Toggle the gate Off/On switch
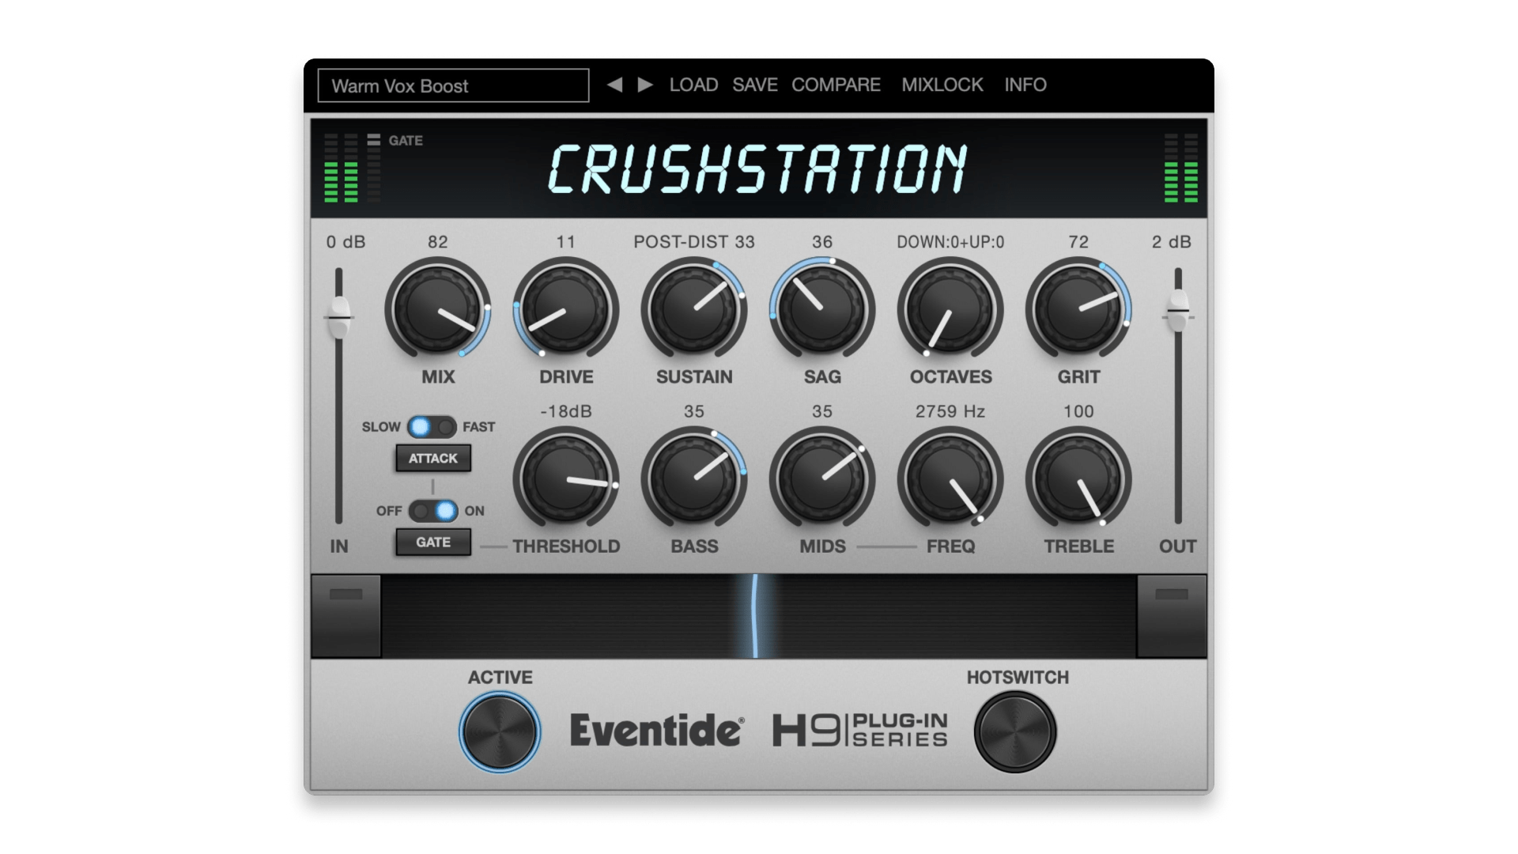The height and width of the screenshot is (854, 1518). click(432, 511)
